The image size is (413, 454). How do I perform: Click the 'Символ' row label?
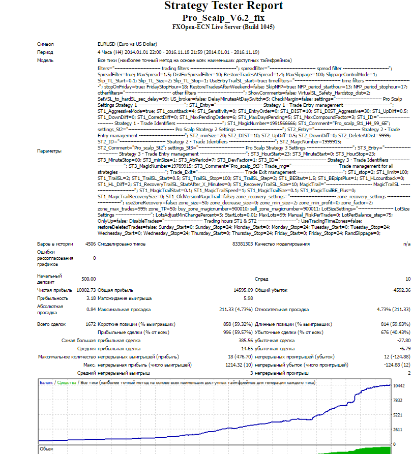tap(45, 44)
